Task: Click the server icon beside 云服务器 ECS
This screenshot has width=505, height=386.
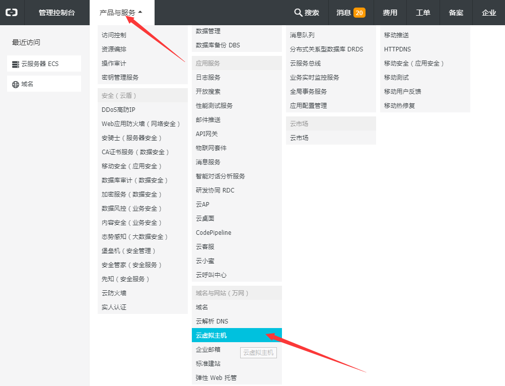Action: pos(16,64)
